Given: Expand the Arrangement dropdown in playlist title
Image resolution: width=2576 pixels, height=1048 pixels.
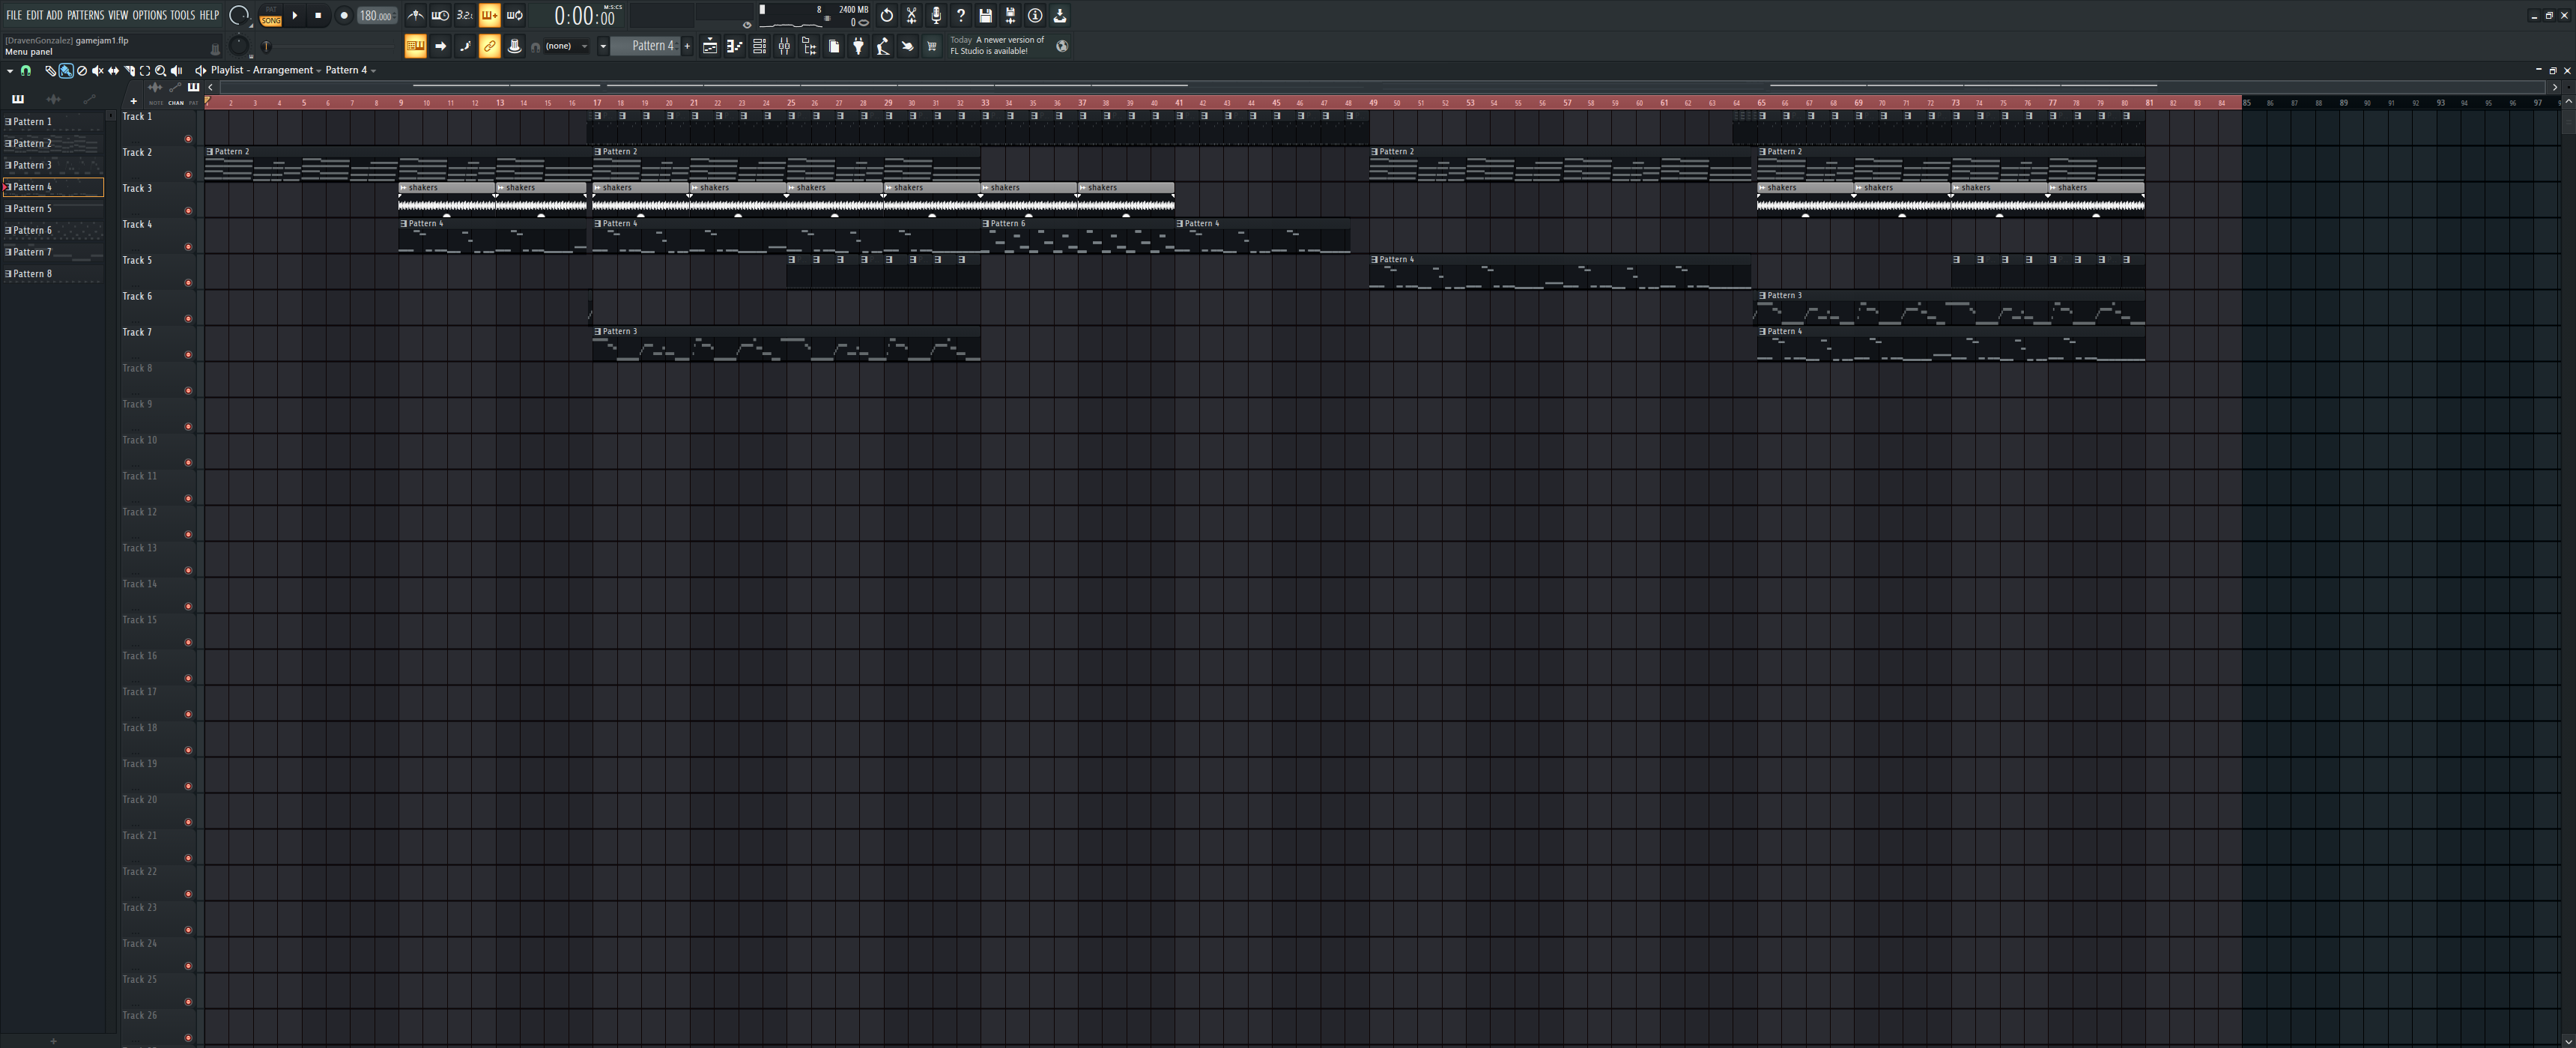Looking at the screenshot, I should pos(319,70).
